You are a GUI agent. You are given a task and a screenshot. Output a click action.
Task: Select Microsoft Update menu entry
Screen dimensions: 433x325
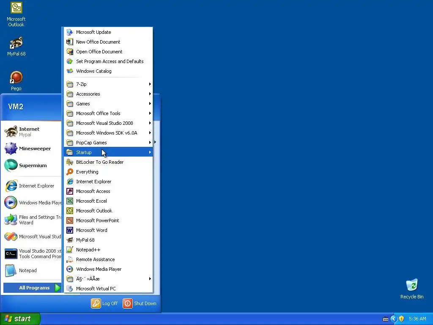point(108,32)
